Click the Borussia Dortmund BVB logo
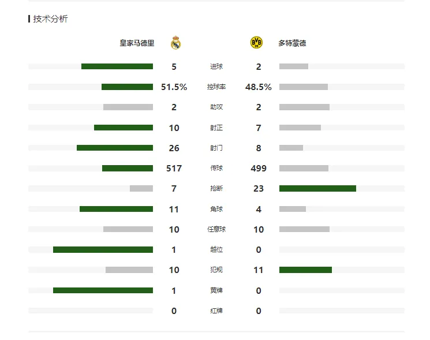The image size is (430, 340). tap(256, 43)
